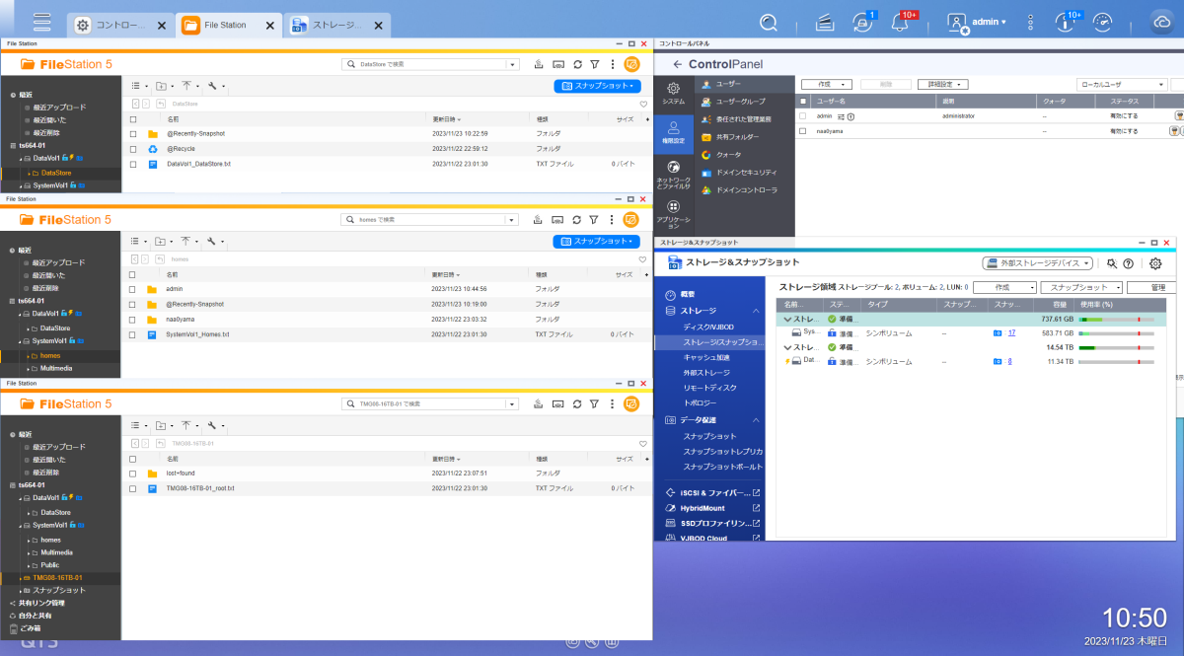This screenshot has height=656, width=1184.
Task: Check the lost+found folder checkbox
Action: pyautogui.click(x=133, y=474)
